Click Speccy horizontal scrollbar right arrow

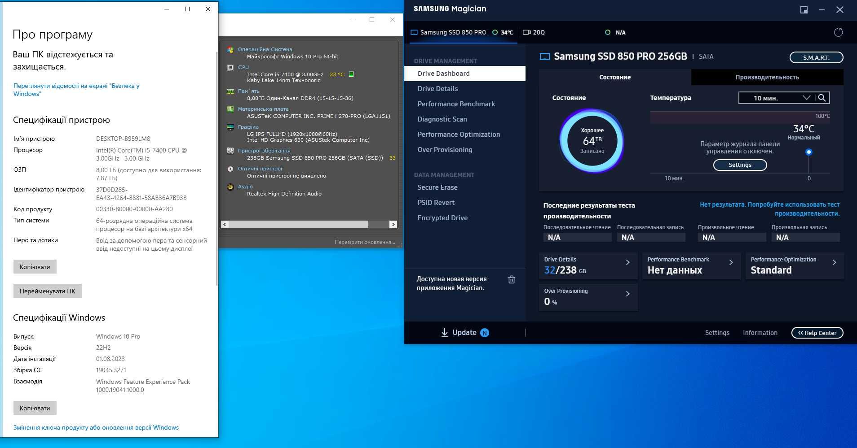click(393, 224)
